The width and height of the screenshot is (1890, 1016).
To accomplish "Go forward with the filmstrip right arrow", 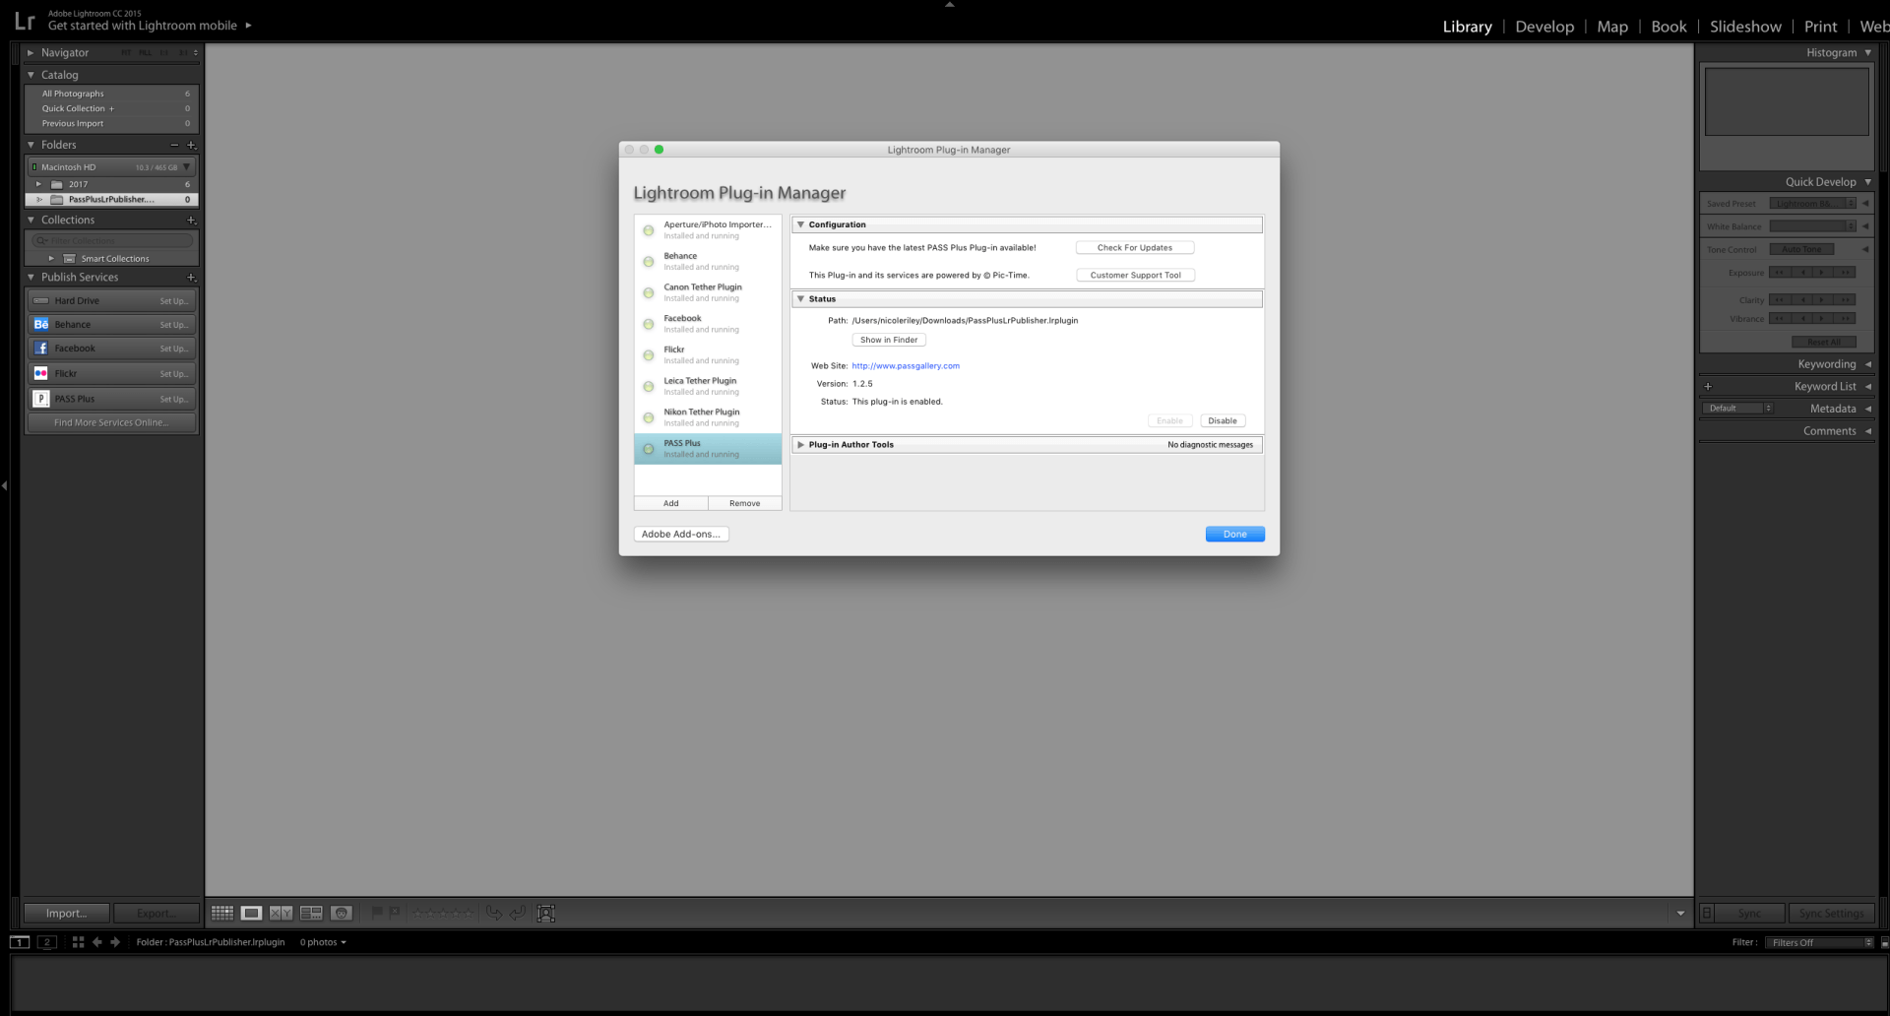I will (x=115, y=942).
